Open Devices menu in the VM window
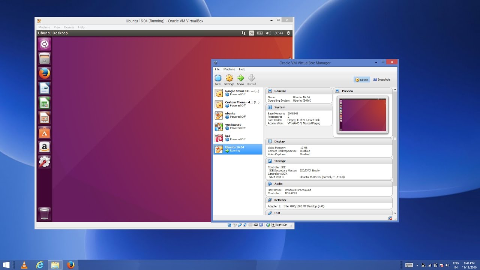This screenshot has width=480, height=270. coord(69,27)
